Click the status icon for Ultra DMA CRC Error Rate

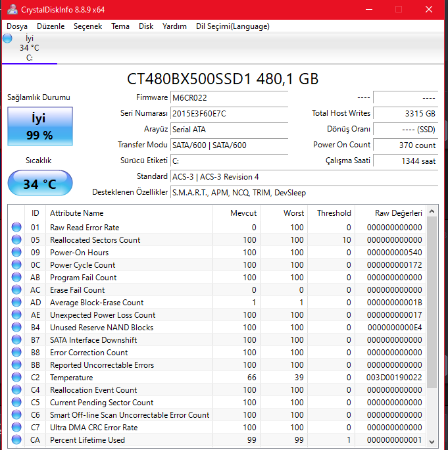click(x=16, y=428)
